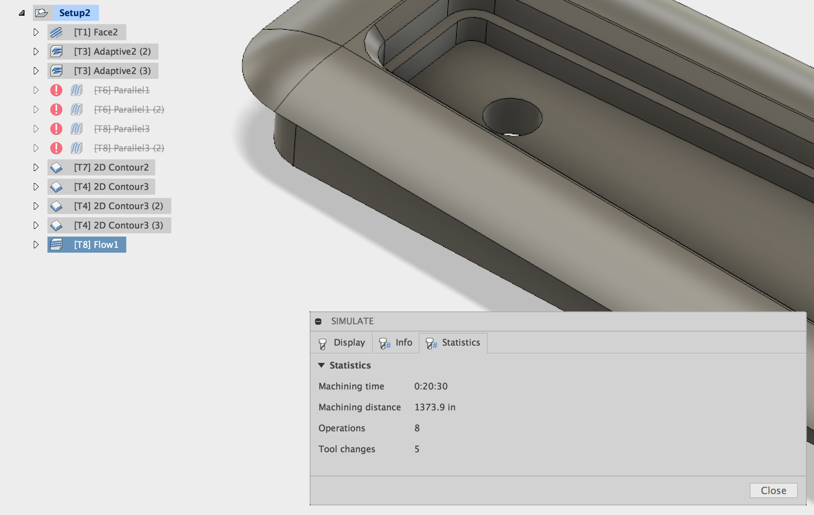
Task: Expand the [T7] 2D Contour2 node
Action: 36,167
